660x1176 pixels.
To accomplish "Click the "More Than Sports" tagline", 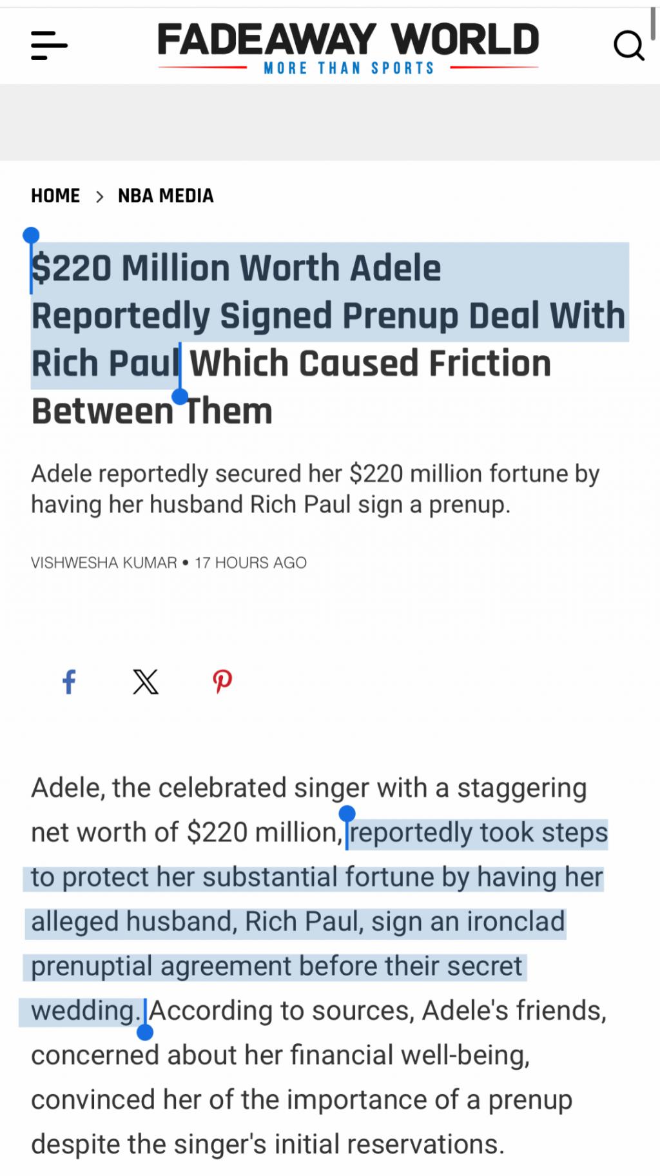I will point(349,68).
